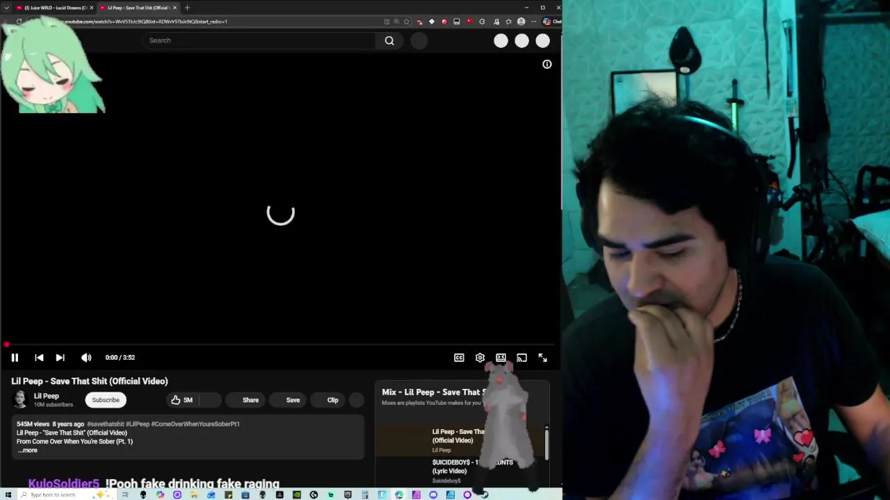Image resolution: width=890 pixels, height=500 pixels.
Task: Select the Lil Peep Save That Shit tab
Action: (x=138, y=8)
